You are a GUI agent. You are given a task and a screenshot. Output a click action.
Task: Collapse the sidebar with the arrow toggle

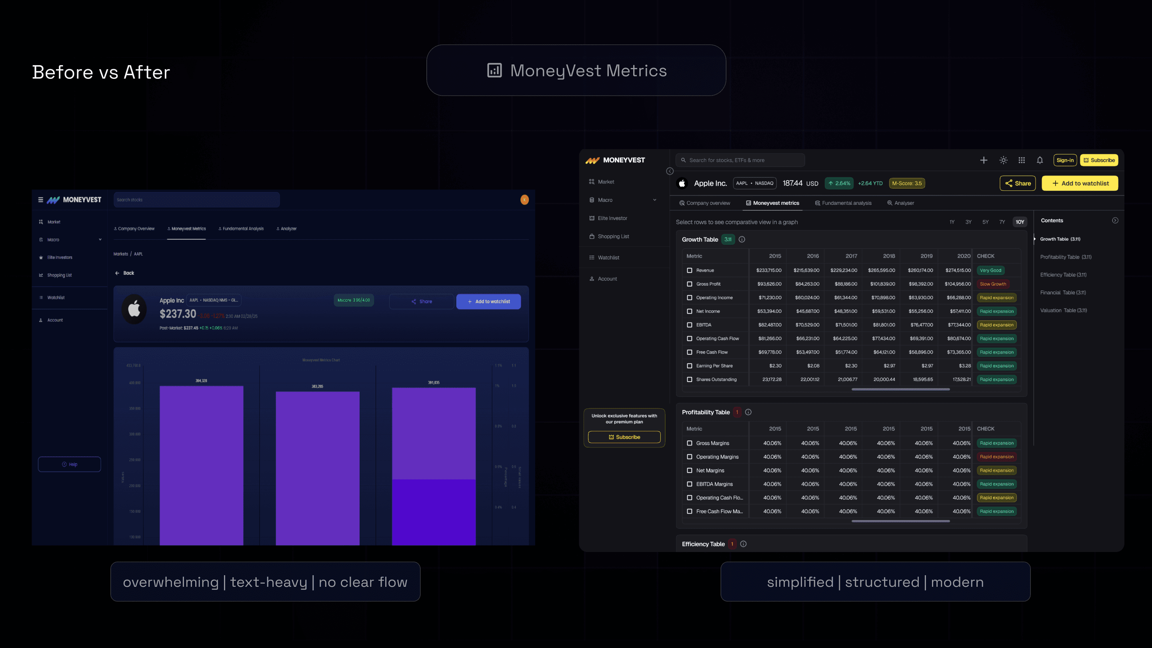coord(670,171)
